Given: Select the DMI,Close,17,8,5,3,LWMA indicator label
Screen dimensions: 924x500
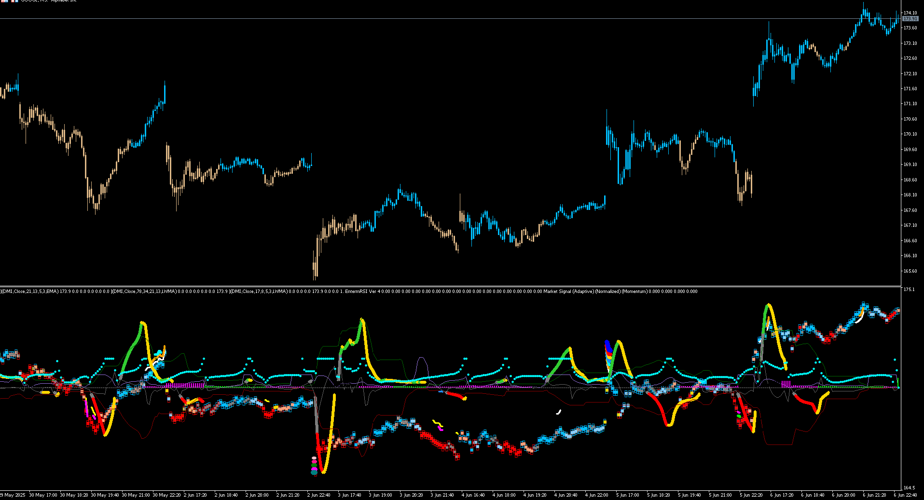Looking at the screenshot, I should pos(259,292).
